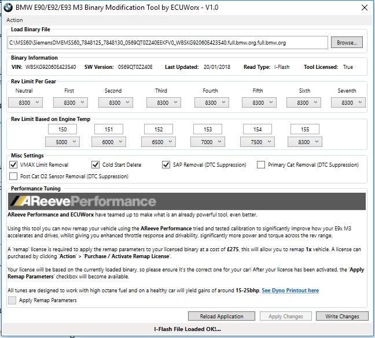
Task: Open the 6000 rev limit temp dropdown
Action: [109, 142]
